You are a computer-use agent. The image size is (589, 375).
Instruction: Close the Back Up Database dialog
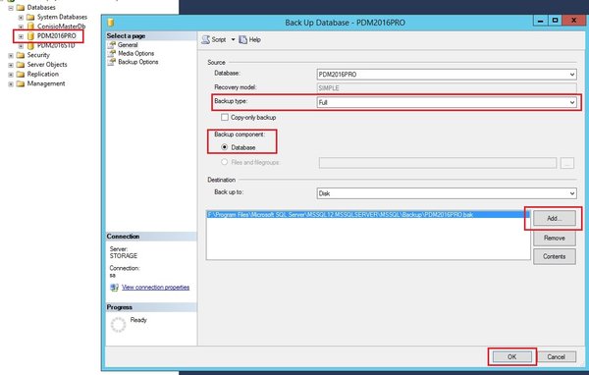pos(573,21)
